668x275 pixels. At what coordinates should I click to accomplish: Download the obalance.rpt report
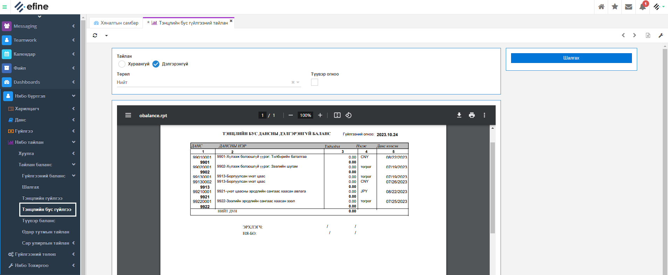point(459,115)
